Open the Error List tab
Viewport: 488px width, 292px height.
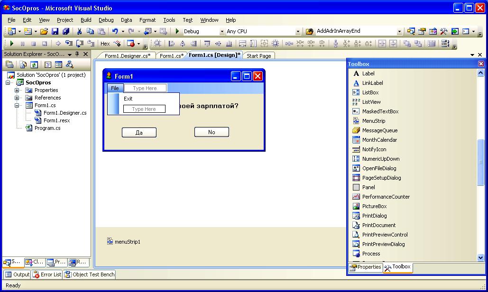click(47, 274)
